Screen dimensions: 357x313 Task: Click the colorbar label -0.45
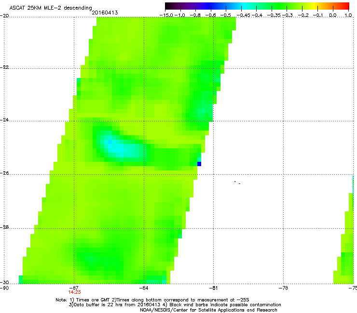[x=243, y=15]
